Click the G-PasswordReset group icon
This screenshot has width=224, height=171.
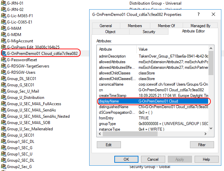pyautogui.click(x=4, y=60)
